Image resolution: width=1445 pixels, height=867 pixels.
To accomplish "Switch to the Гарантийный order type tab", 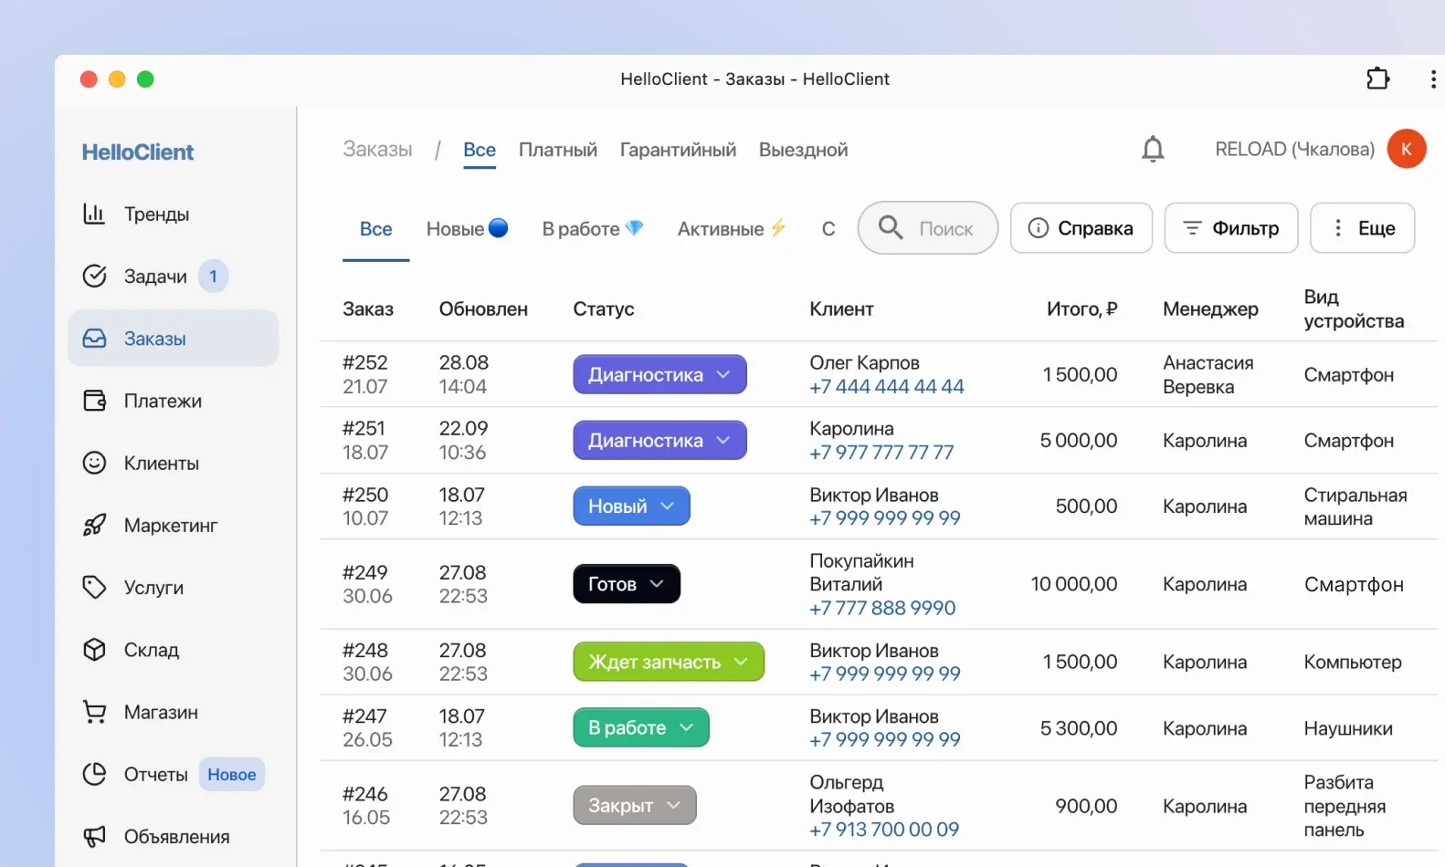I will 678,150.
